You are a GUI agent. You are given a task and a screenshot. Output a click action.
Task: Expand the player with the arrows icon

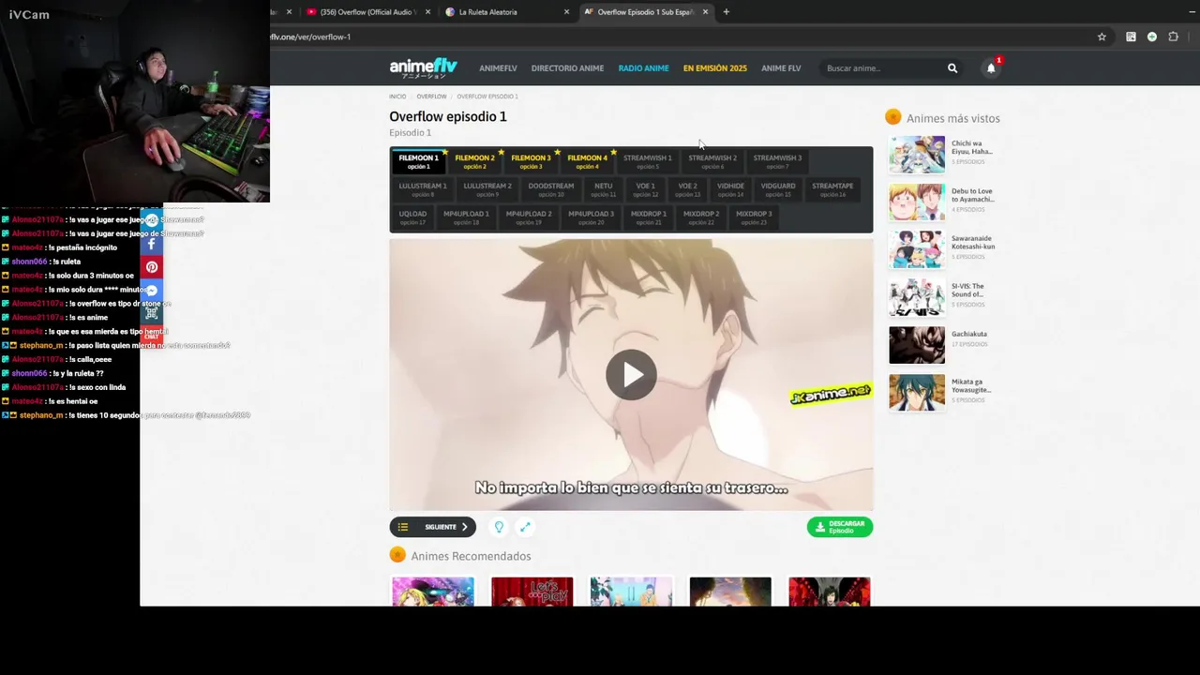pyautogui.click(x=525, y=527)
